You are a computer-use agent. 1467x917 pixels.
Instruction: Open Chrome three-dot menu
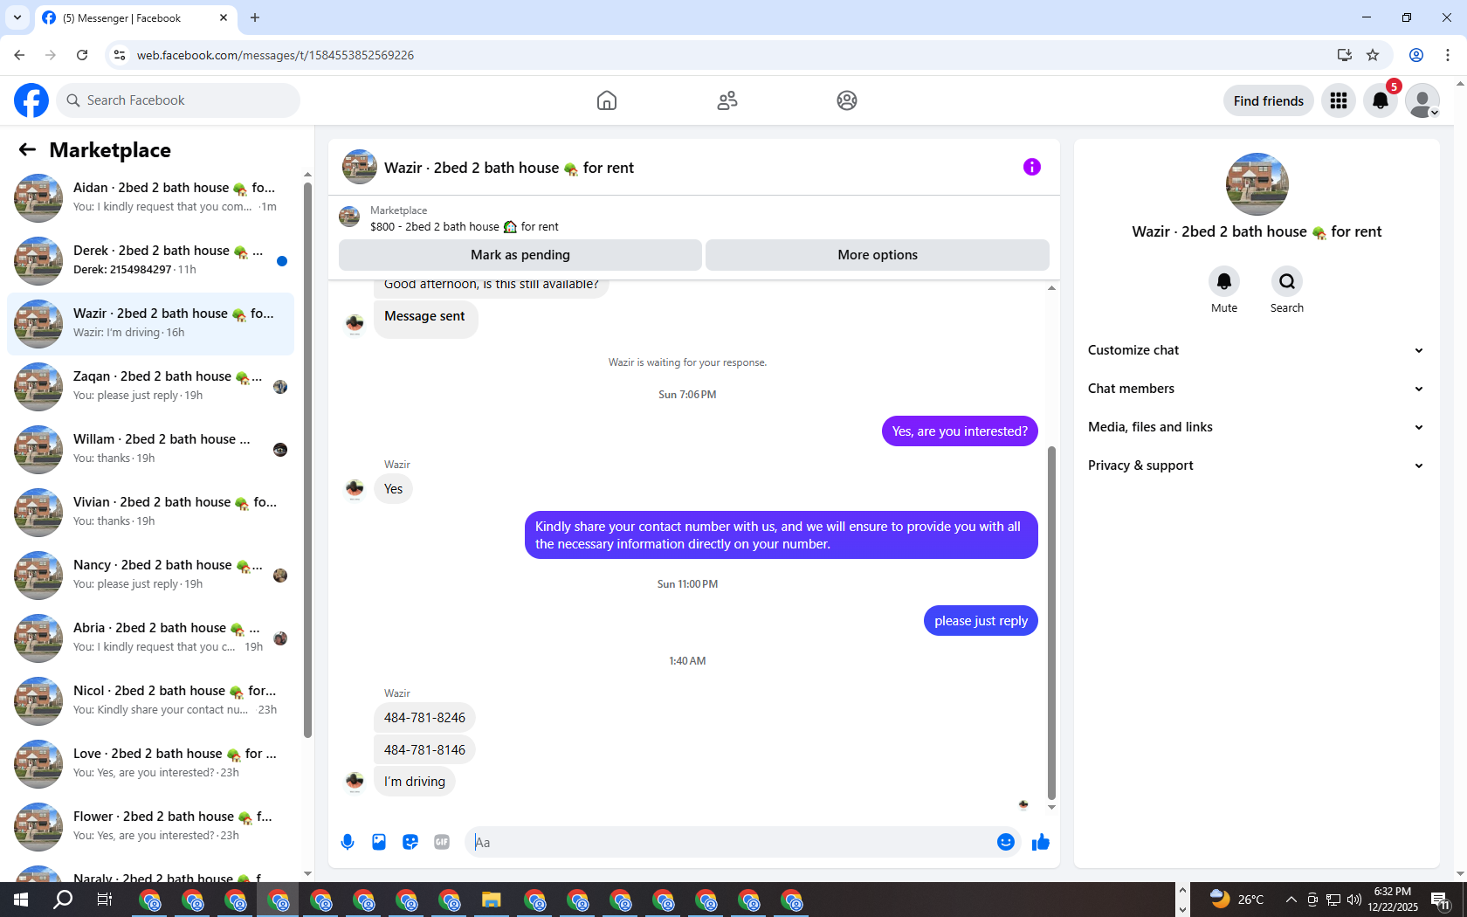[x=1448, y=55]
